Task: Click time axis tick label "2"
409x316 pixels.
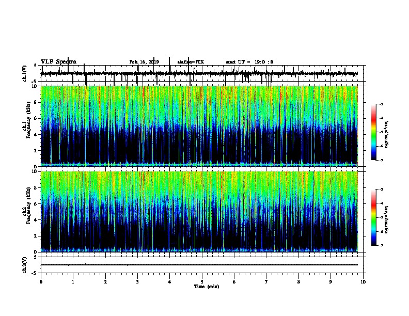Action: [x=105, y=282]
